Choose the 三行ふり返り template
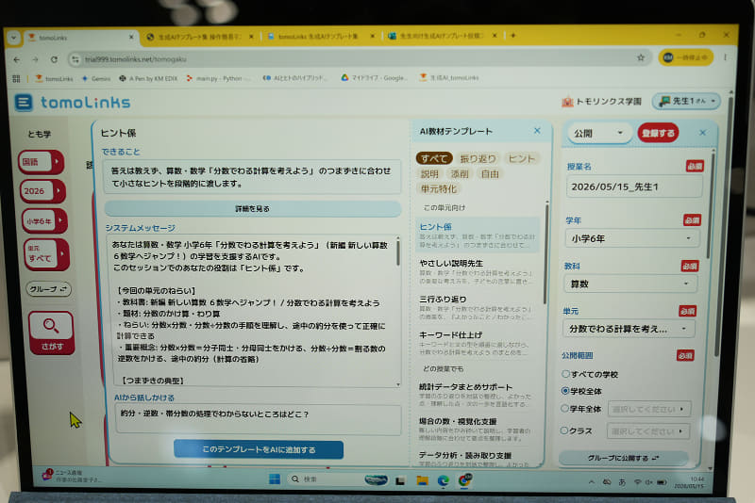 477,308
